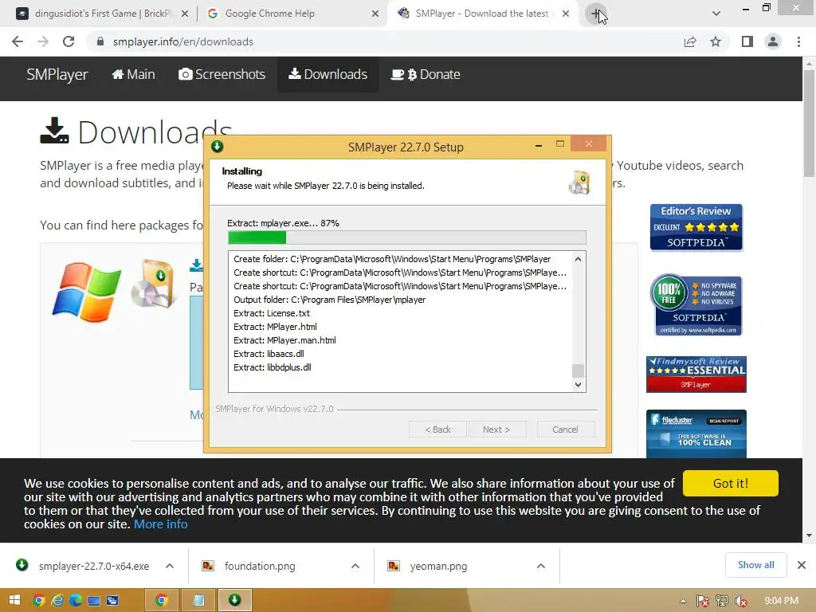This screenshot has height=612, width=816.
Task: Click the Windows logo image
Action: tap(86, 292)
